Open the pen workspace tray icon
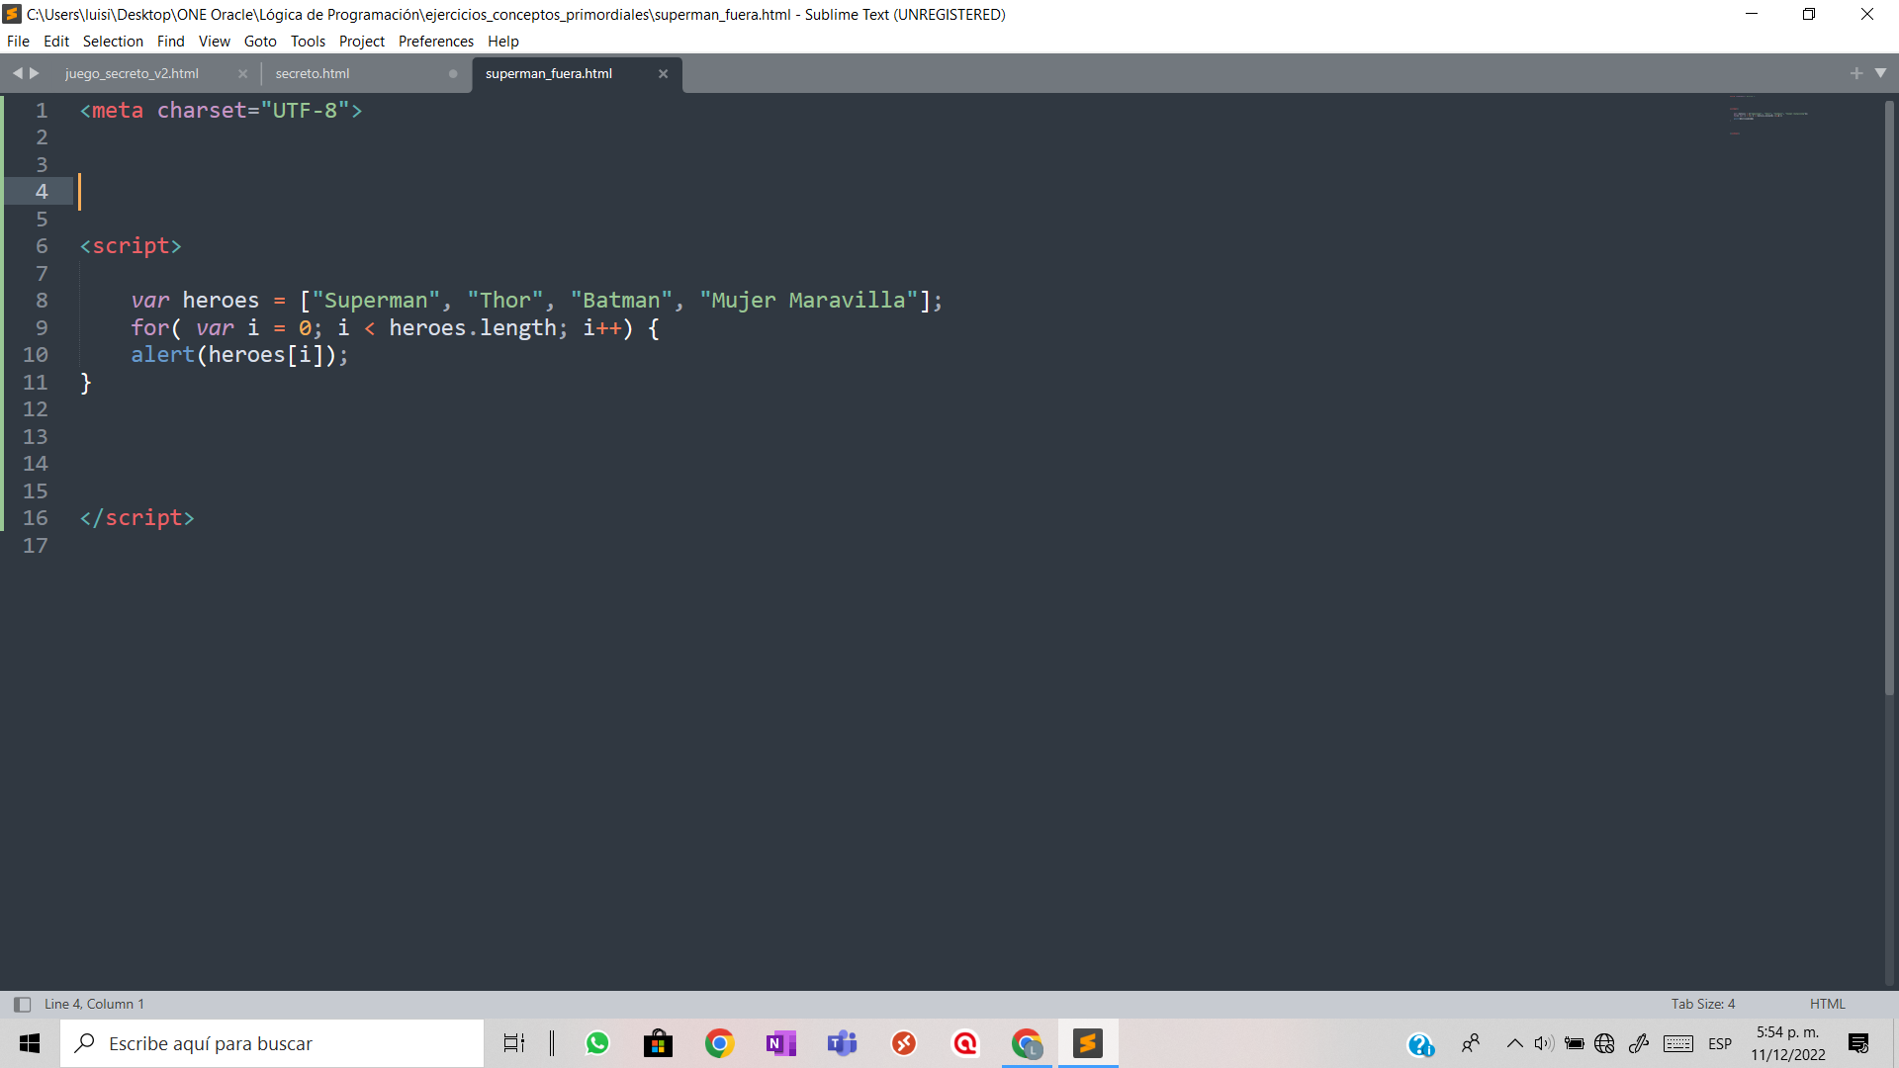The image size is (1899, 1068). [1639, 1043]
